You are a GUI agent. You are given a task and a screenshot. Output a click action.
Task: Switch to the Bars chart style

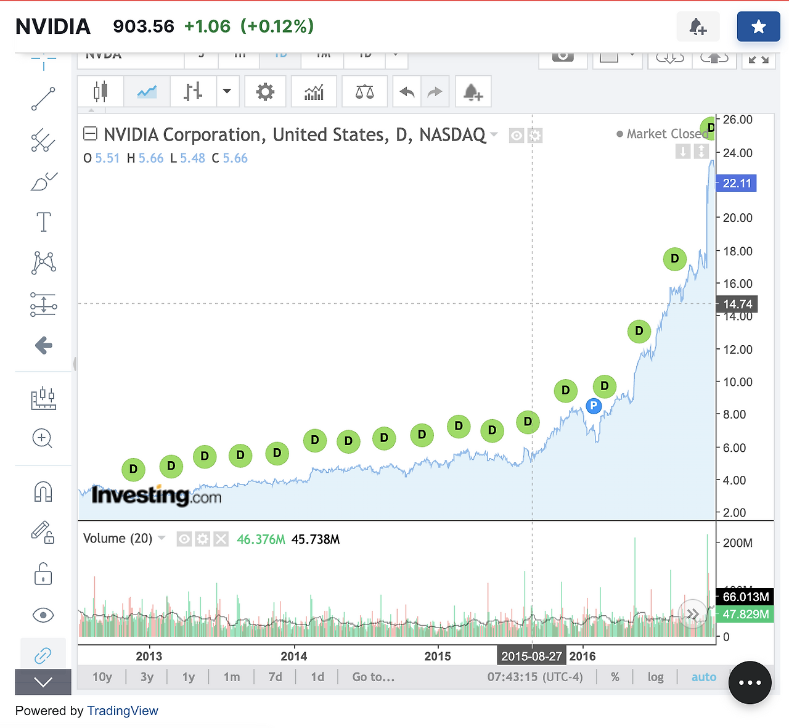(x=193, y=92)
